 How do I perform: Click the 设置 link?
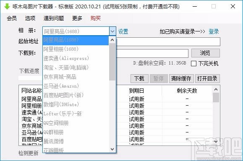(123, 31)
